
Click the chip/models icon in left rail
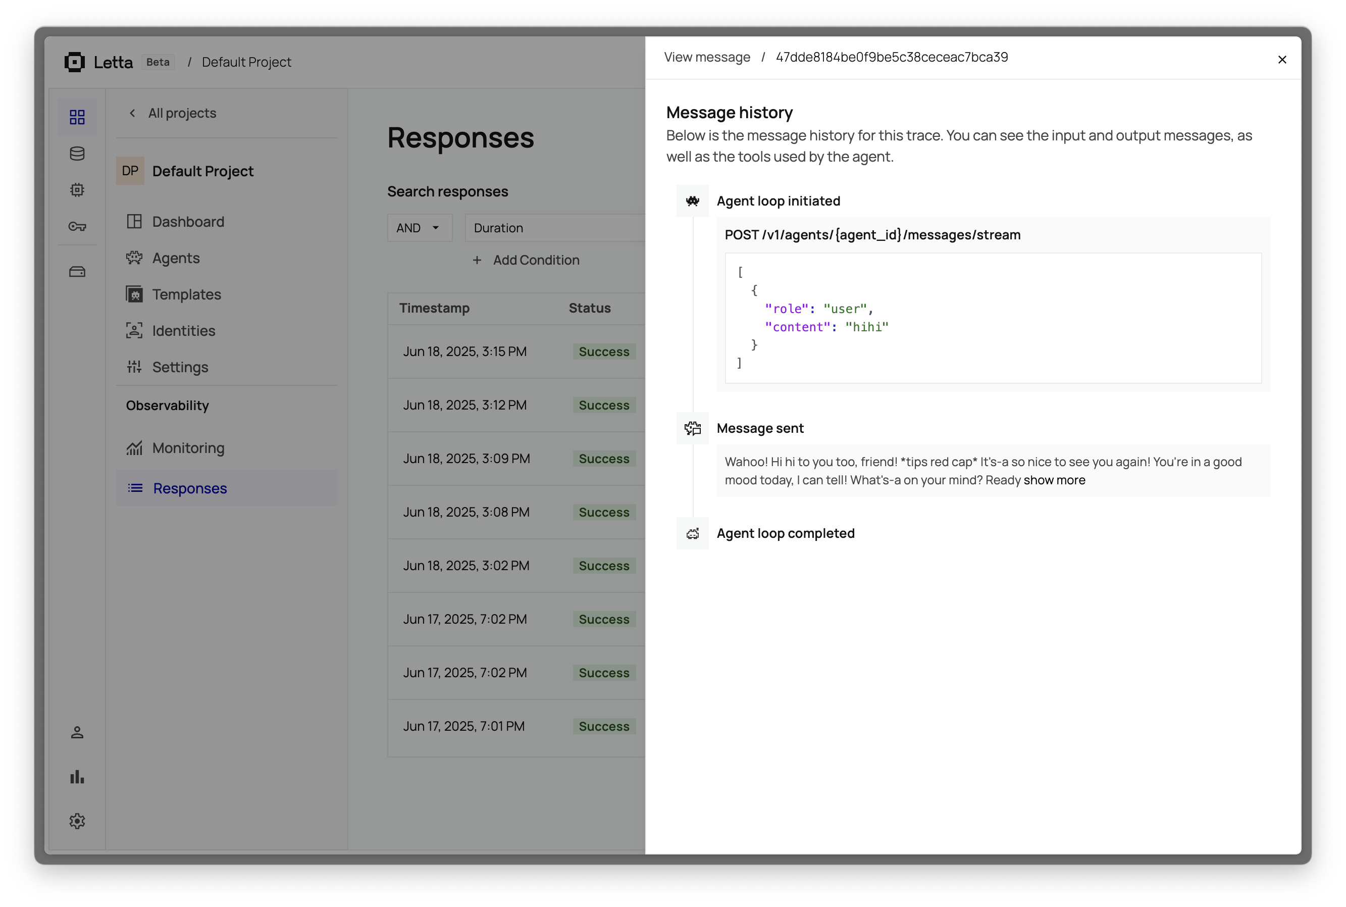(x=77, y=190)
